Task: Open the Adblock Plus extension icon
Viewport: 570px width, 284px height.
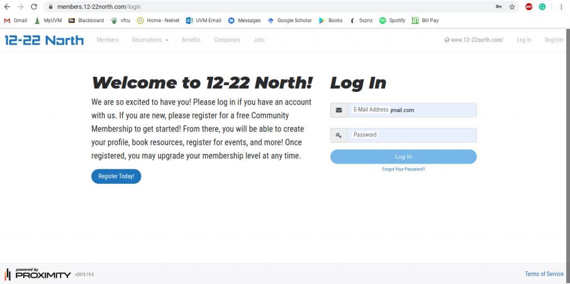Action: coord(529,7)
